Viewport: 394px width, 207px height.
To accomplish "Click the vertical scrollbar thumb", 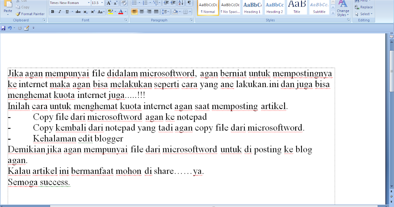I will (x=391, y=71).
